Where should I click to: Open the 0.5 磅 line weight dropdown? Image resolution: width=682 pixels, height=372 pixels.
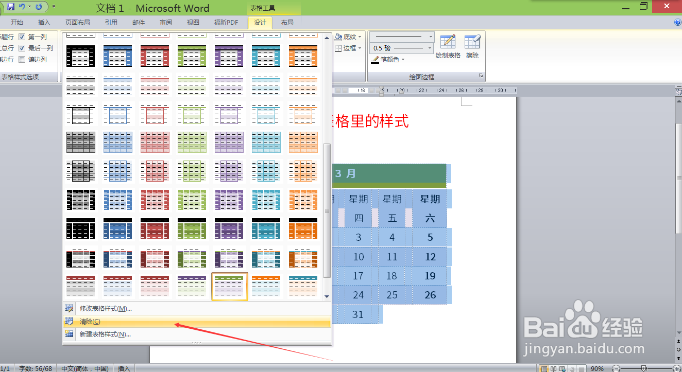[430, 48]
